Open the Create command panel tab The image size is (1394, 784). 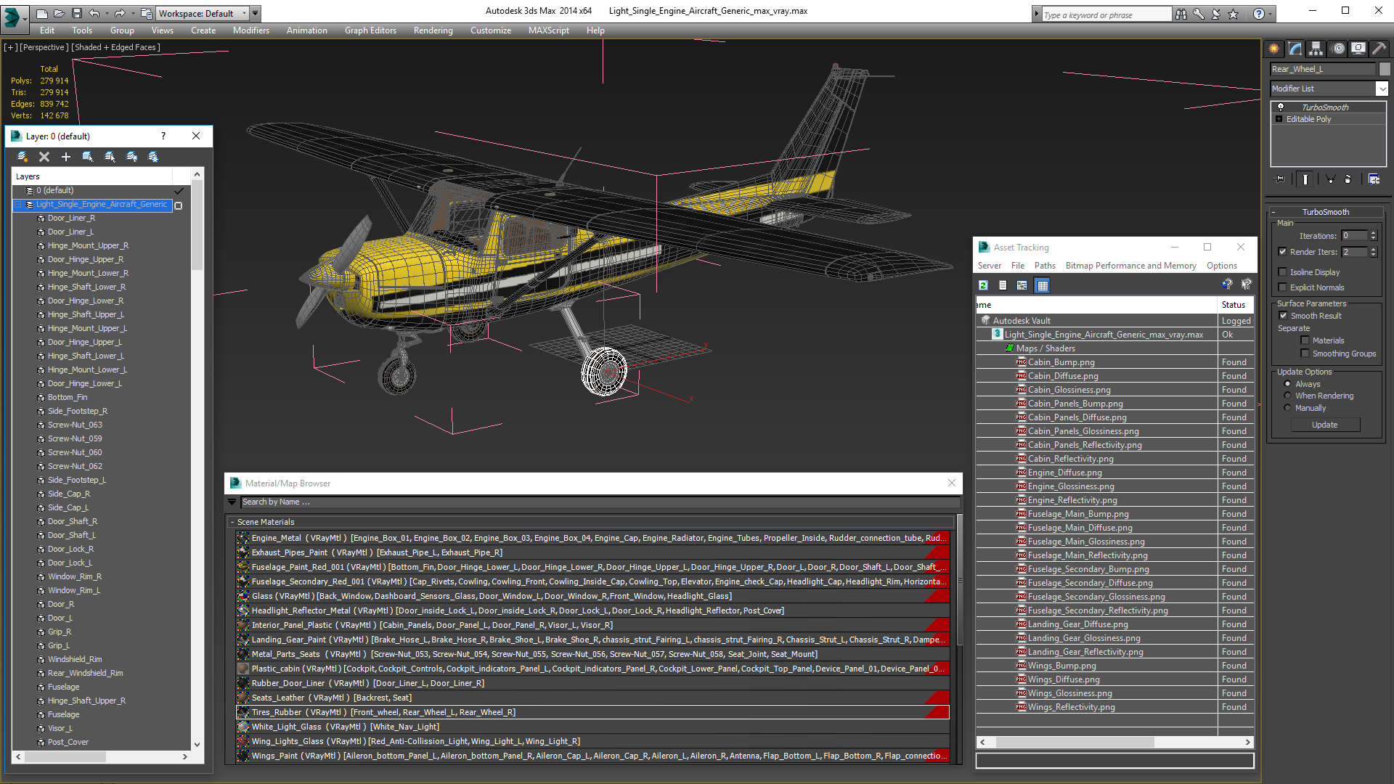[x=1274, y=49]
